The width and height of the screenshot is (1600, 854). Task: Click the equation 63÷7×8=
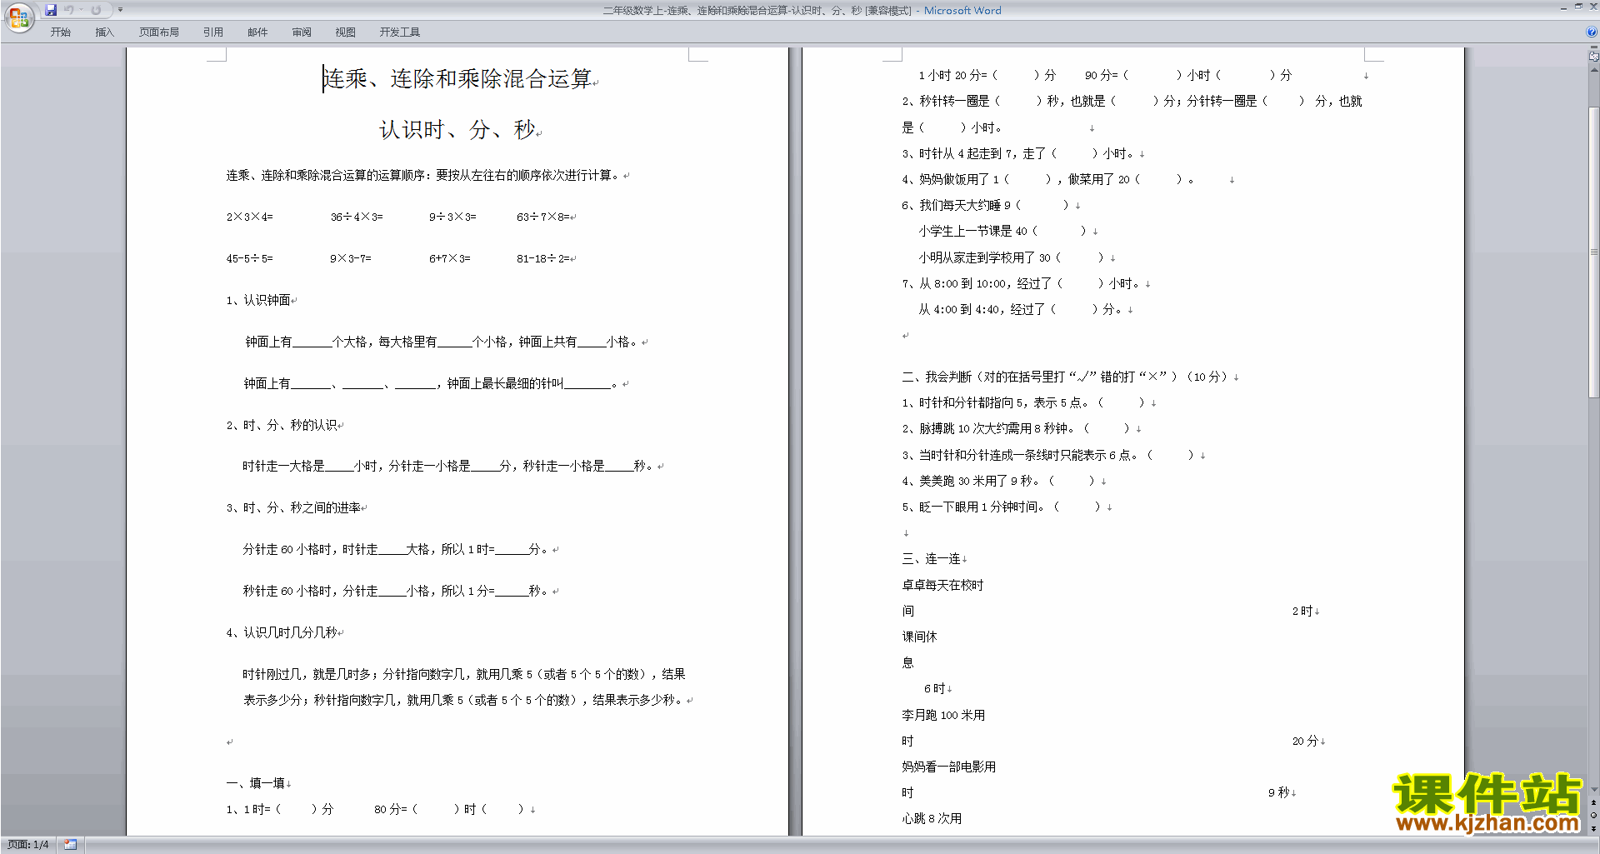tap(543, 217)
